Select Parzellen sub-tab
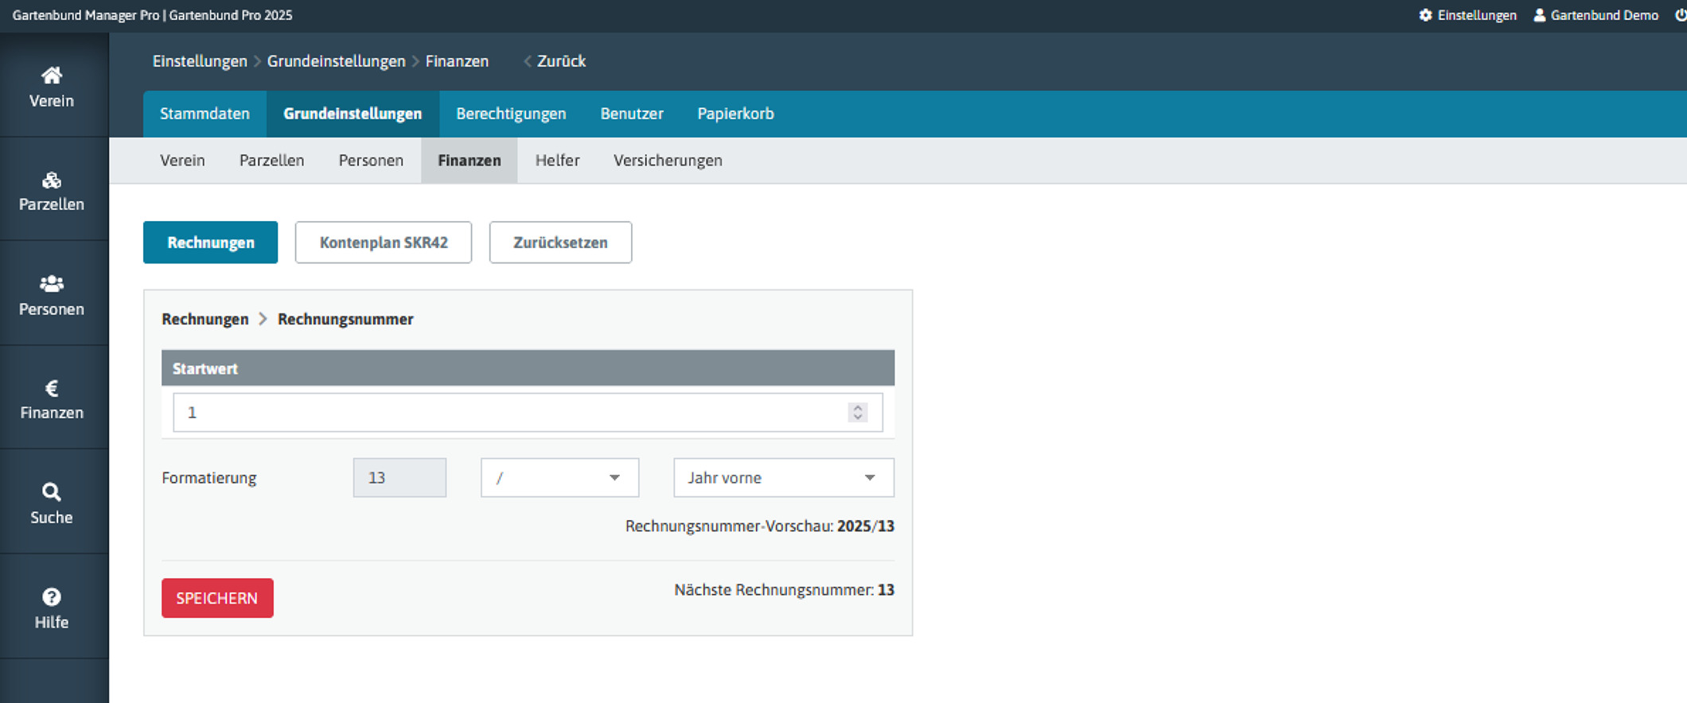 point(271,161)
